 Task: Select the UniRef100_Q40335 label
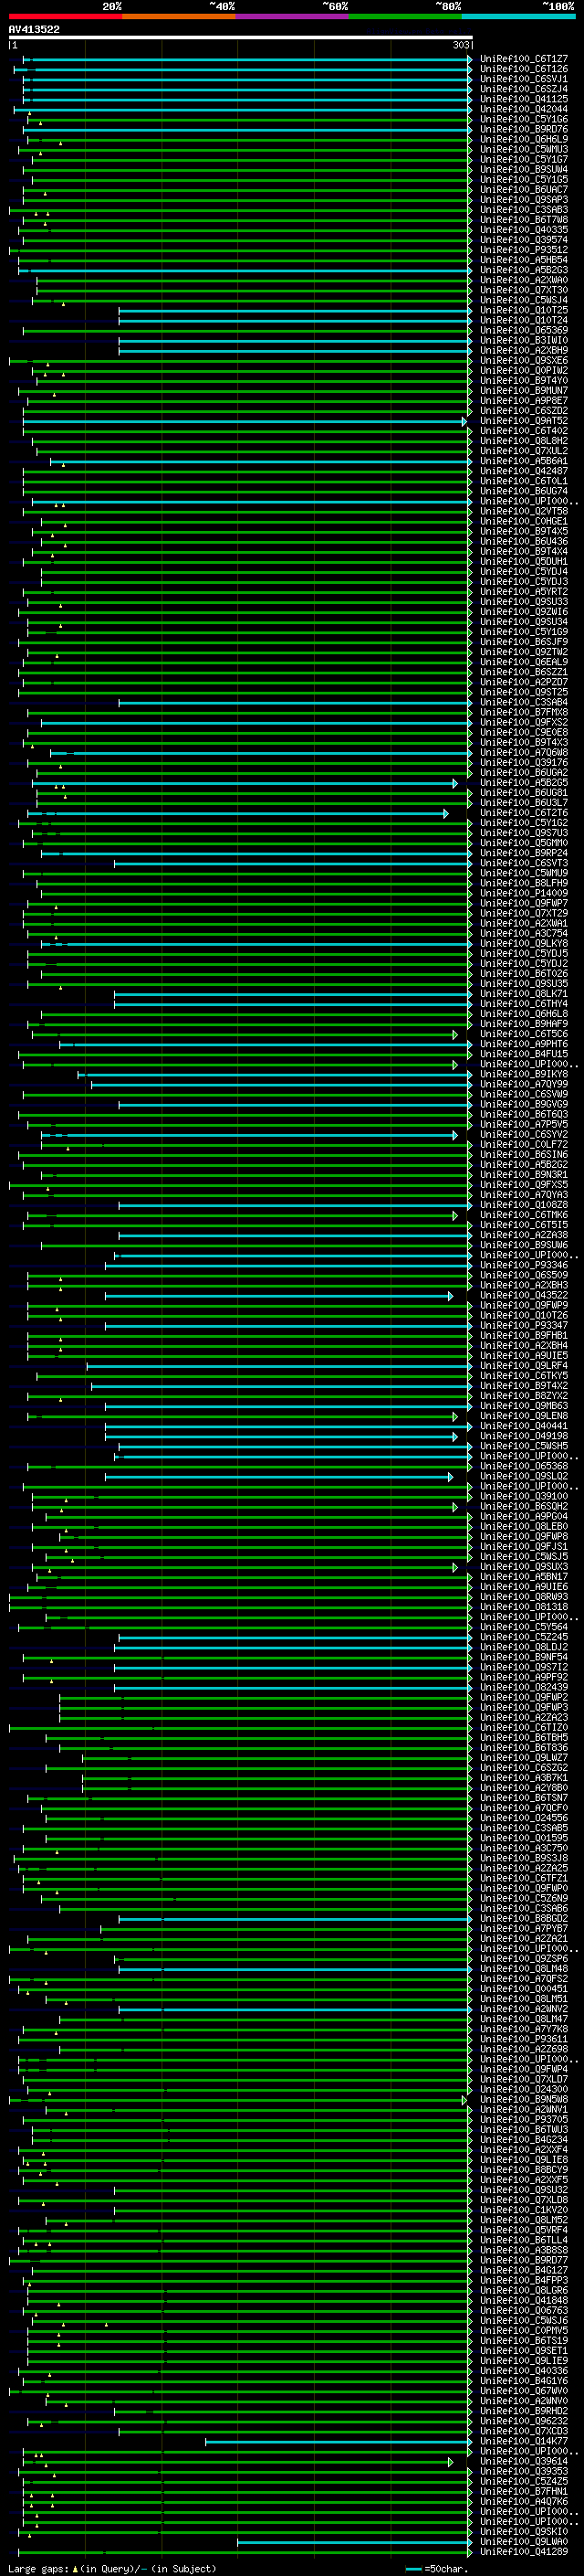[524, 230]
